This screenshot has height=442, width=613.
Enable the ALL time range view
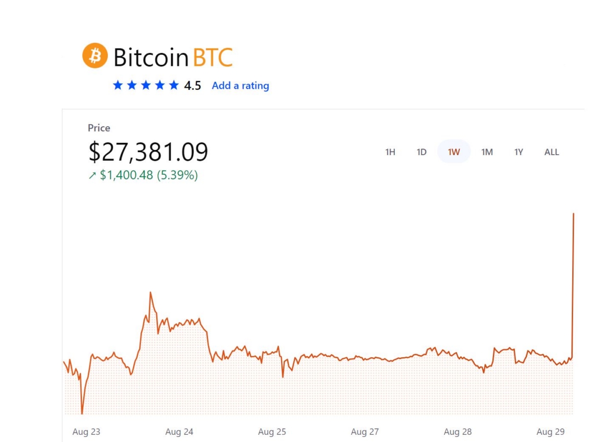click(551, 152)
